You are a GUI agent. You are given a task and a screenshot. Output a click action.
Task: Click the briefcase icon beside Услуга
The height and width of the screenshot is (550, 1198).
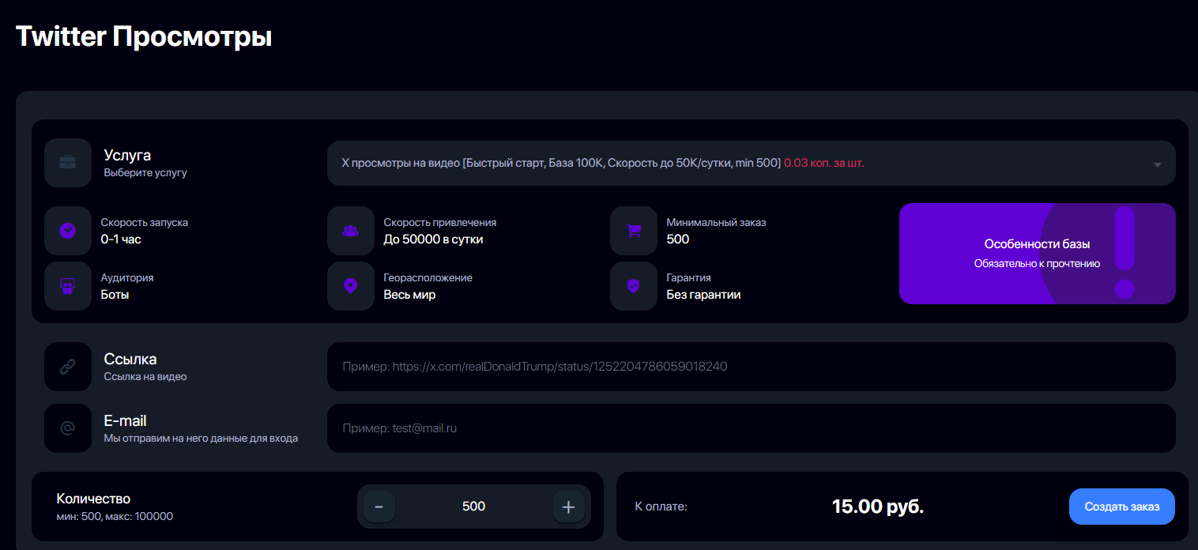pos(68,163)
